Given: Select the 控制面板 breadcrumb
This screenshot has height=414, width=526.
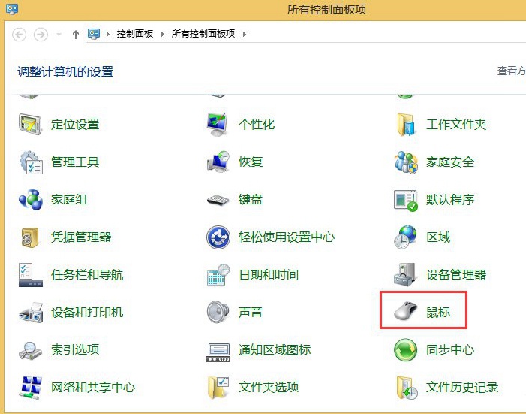Looking at the screenshot, I should 135,34.
